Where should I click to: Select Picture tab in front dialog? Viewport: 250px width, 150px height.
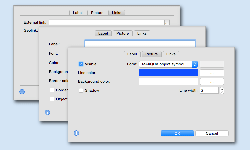[151, 54]
